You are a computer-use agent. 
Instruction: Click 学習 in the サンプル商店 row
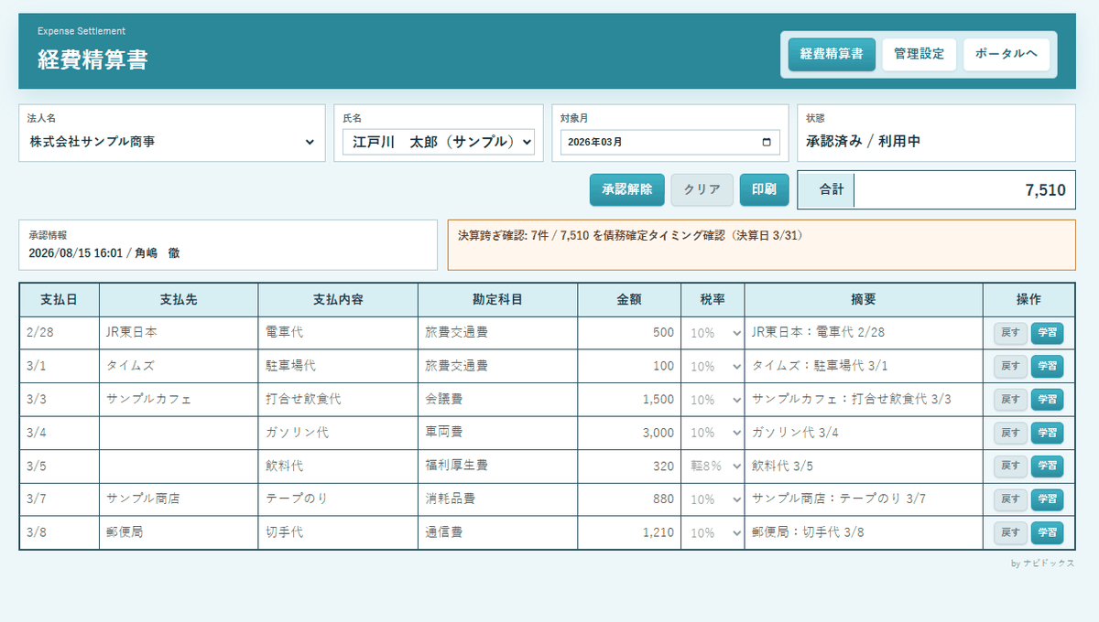pyautogui.click(x=1048, y=499)
